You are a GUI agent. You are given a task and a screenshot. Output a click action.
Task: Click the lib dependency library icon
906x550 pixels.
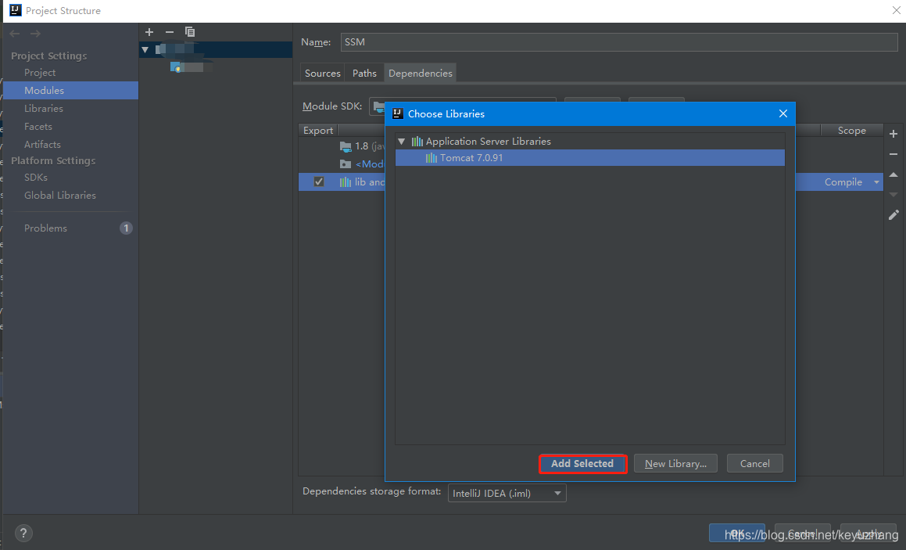346,182
